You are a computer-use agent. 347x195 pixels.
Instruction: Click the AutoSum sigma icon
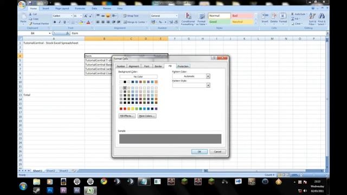coord(292,14)
